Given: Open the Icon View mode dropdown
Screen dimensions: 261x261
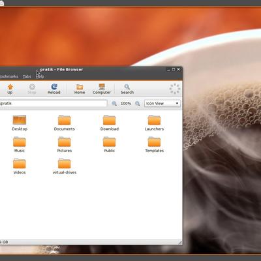Looking at the screenshot, I should 162,103.
